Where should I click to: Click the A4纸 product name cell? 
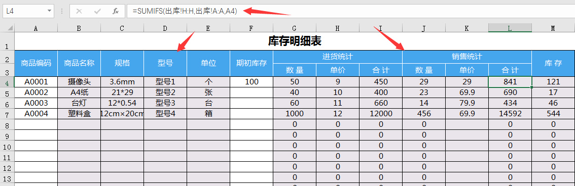pyautogui.click(x=79, y=92)
